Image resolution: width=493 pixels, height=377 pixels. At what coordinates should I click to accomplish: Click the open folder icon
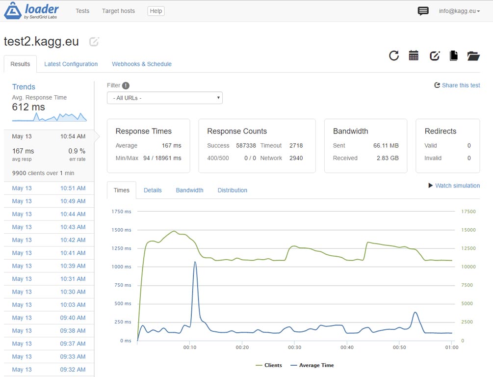pyautogui.click(x=473, y=55)
